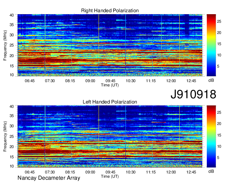Click the 20 MHz tick on the upper plot
Screen dimensions: 225x182
(x=12, y=56)
